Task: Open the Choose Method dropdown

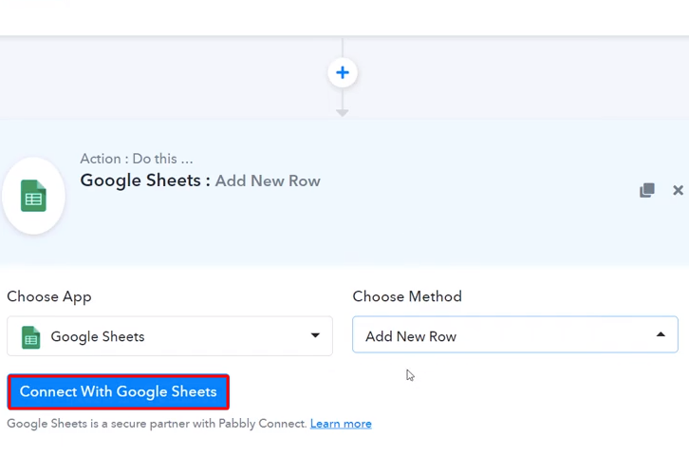Action: click(x=515, y=334)
